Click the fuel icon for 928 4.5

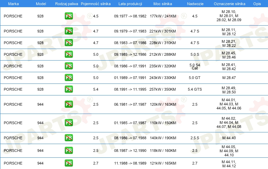[69, 16]
